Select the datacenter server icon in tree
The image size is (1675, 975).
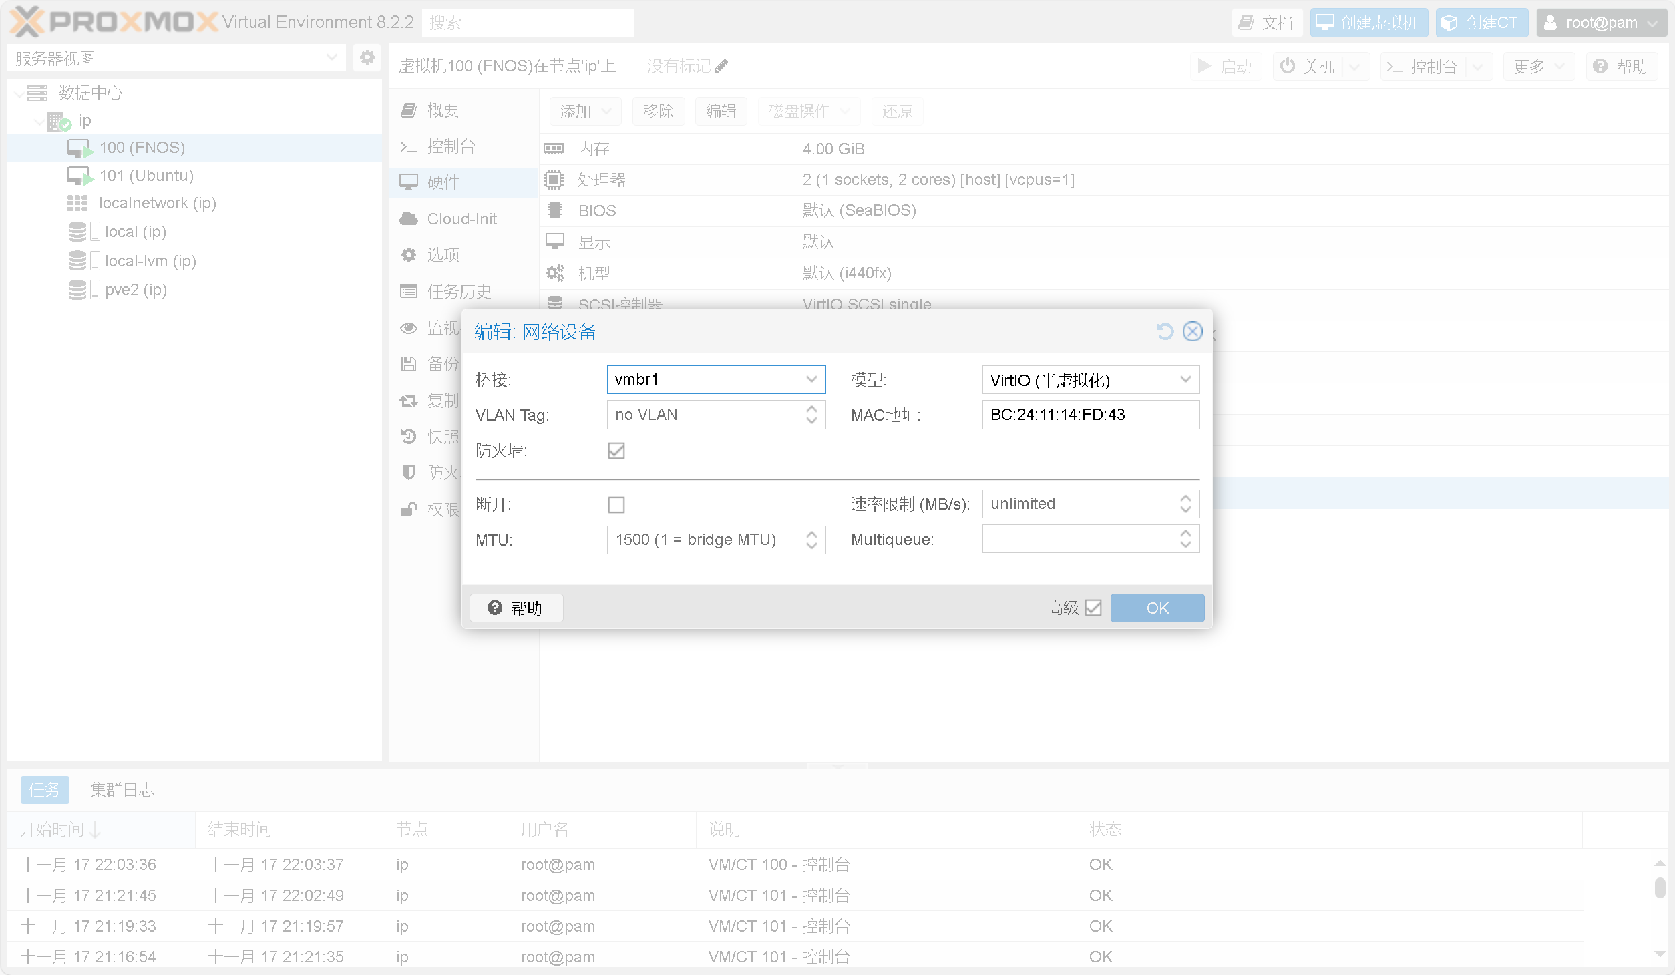[37, 92]
